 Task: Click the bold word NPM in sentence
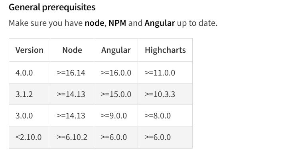117,23
